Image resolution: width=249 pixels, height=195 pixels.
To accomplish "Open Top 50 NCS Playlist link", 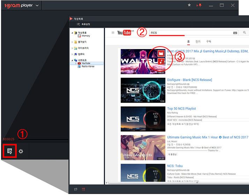I will click(x=181, y=108).
